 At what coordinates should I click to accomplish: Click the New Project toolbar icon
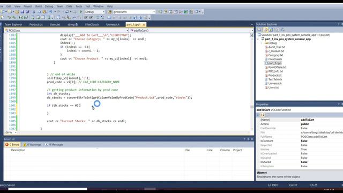coord(3,12)
